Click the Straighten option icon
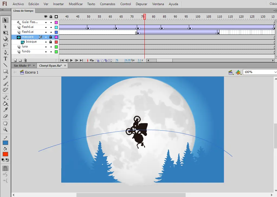 click(5, 180)
